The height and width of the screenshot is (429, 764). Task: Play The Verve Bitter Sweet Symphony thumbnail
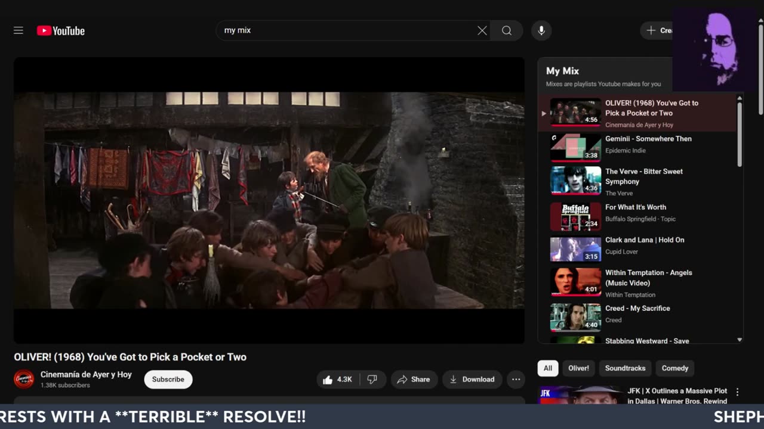point(575,181)
